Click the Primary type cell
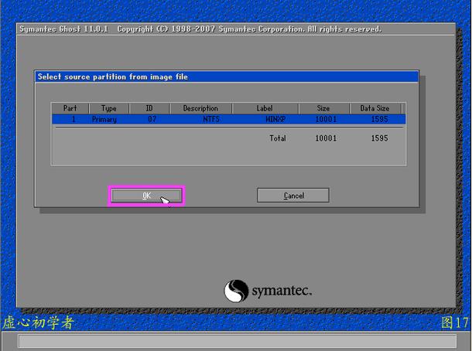The width and height of the screenshot is (472, 351). (x=104, y=119)
